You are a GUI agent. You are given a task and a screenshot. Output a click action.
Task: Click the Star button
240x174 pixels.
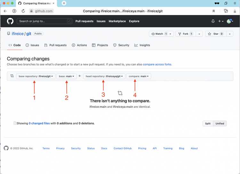[215, 34]
